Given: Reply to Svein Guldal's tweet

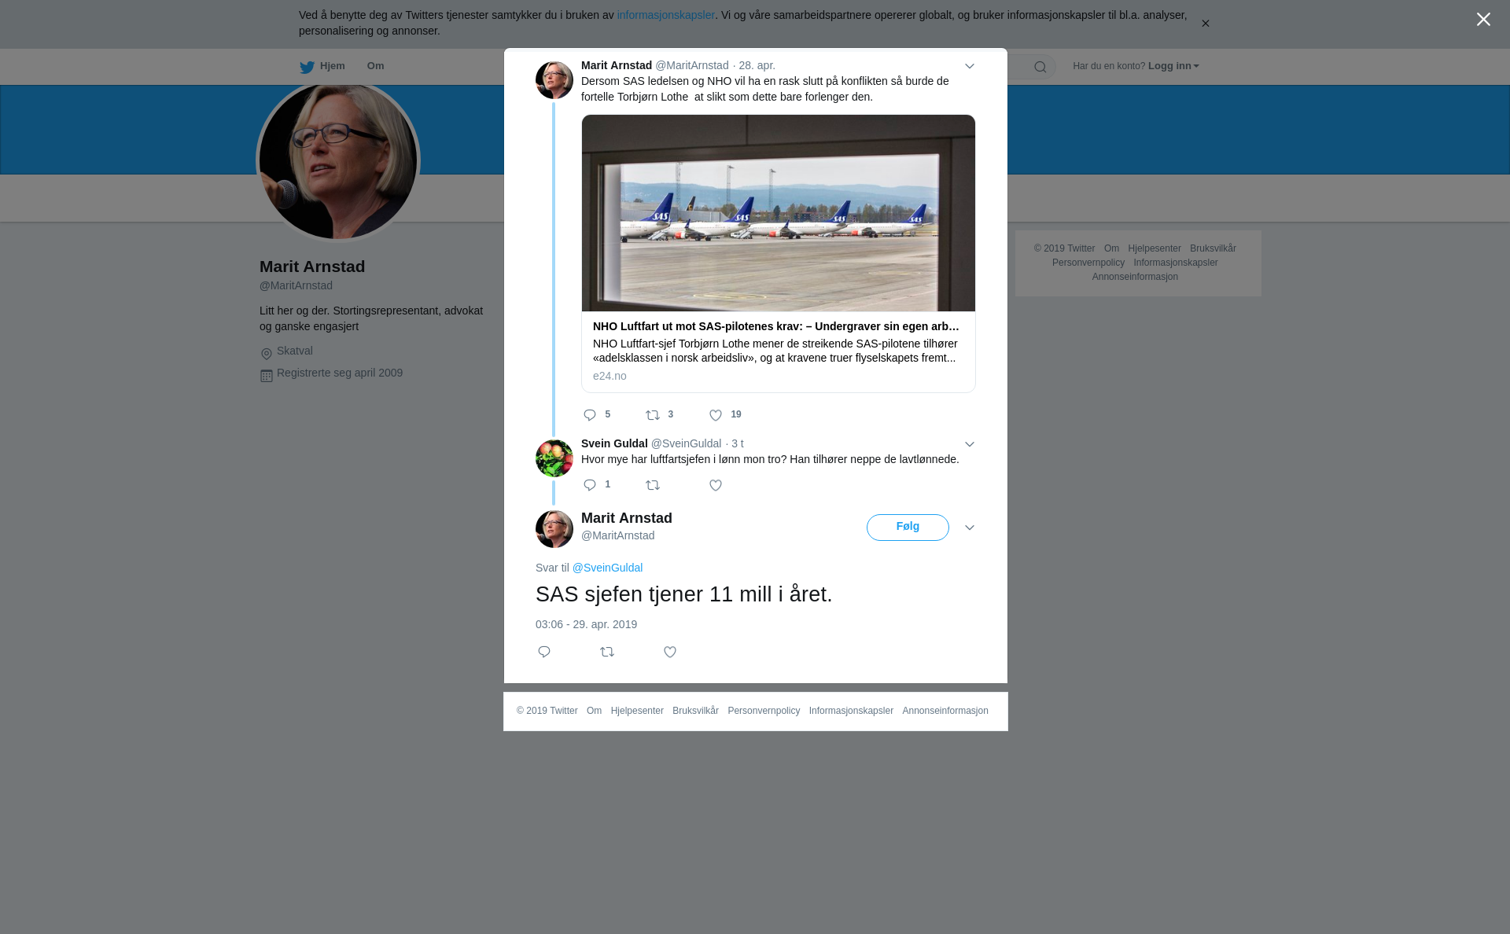Looking at the screenshot, I should pyautogui.click(x=590, y=485).
